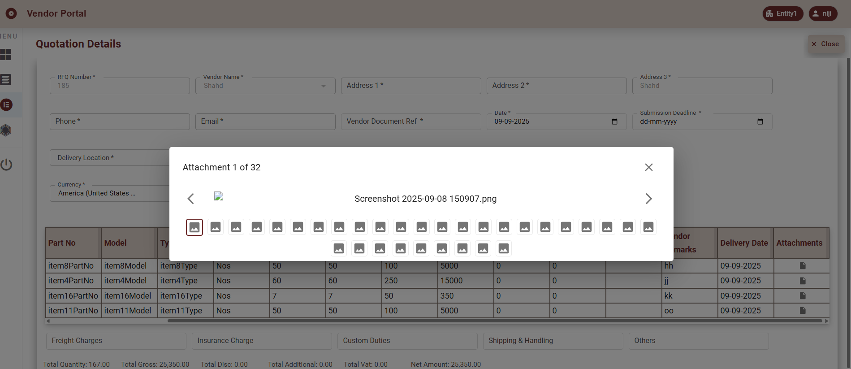Image resolution: width=851 pixels, height=369 pixels.
Task: Click the Entity1 button in header
Action: pyautogui.click(x=782, y=13)
